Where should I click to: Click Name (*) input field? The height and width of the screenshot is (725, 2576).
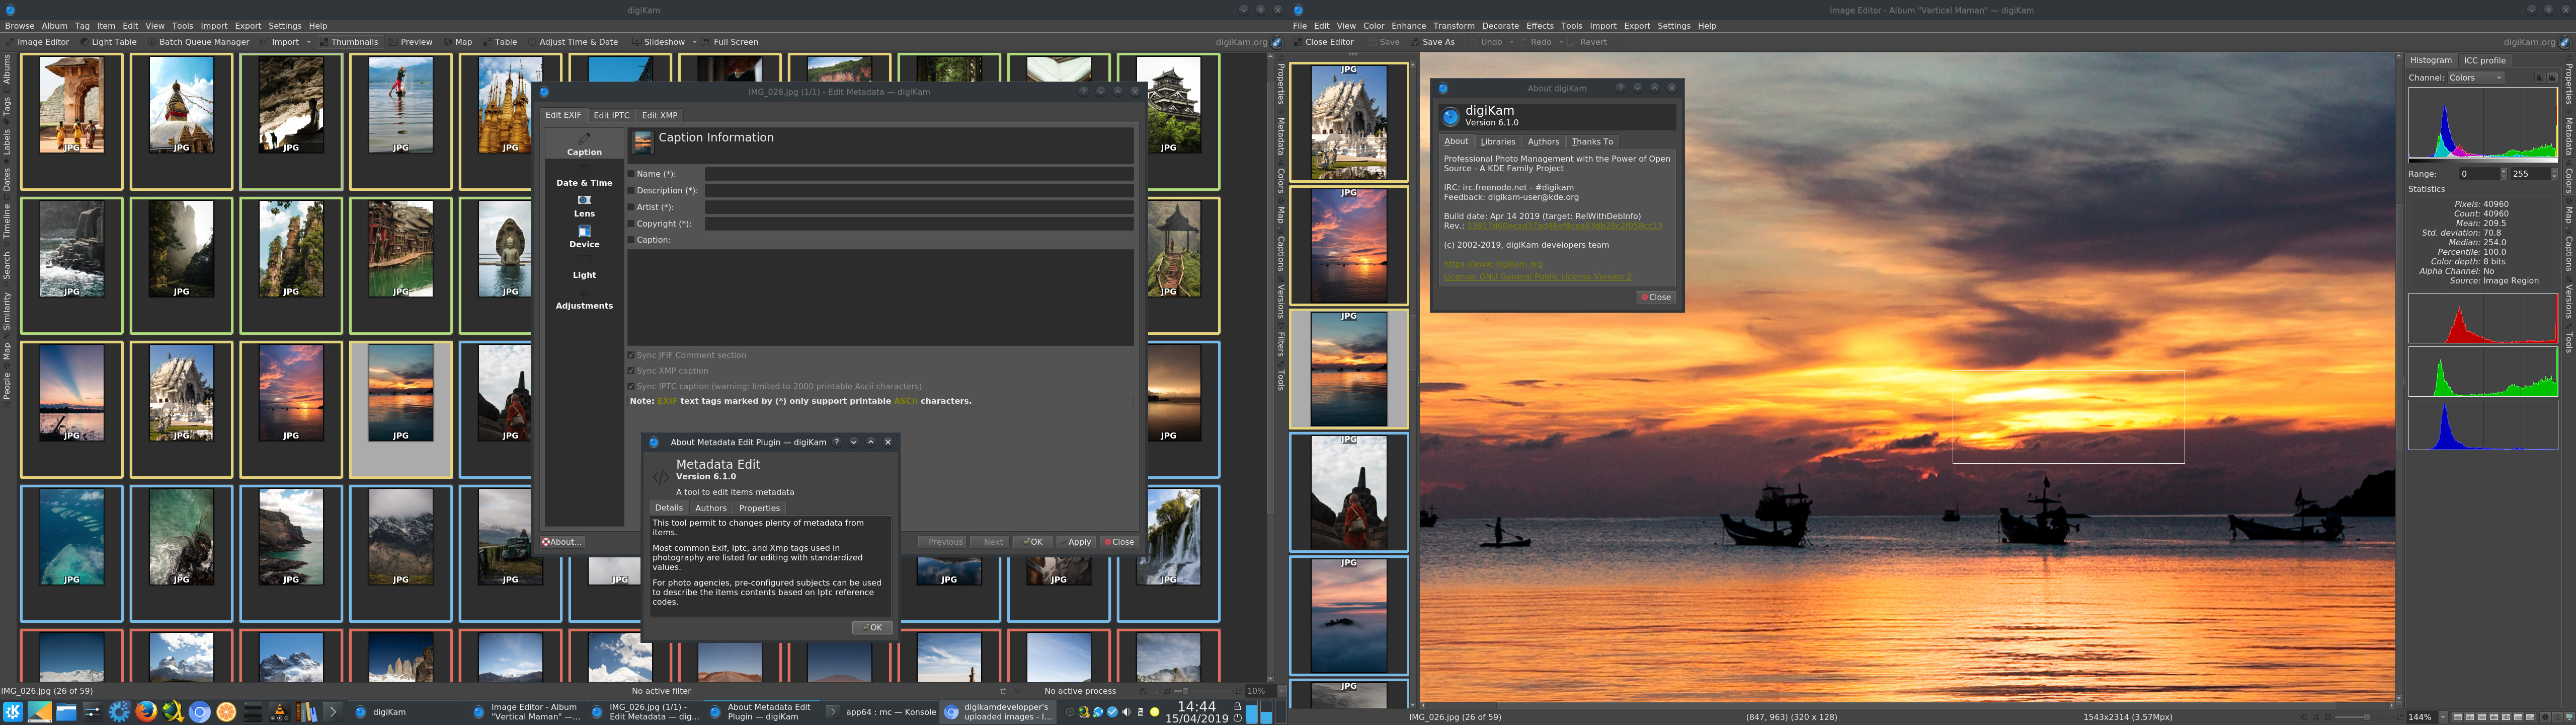(919, 174)
